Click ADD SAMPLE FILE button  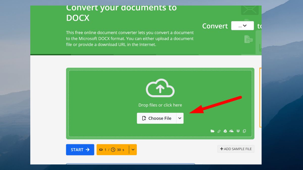click(x=236, y=149)
